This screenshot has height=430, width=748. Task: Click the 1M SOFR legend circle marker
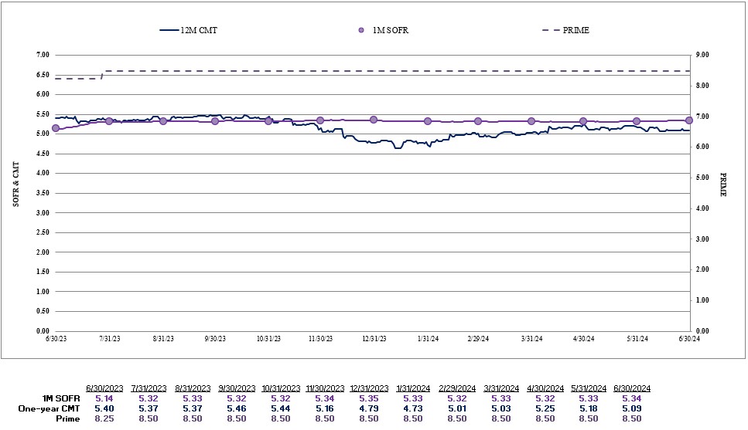pyautogui.click(x=361, y=30)
